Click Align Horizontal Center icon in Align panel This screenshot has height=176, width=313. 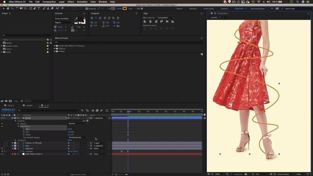coord(150,22)
